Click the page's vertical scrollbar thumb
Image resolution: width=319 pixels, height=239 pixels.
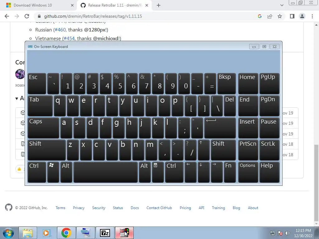[316, 182]
